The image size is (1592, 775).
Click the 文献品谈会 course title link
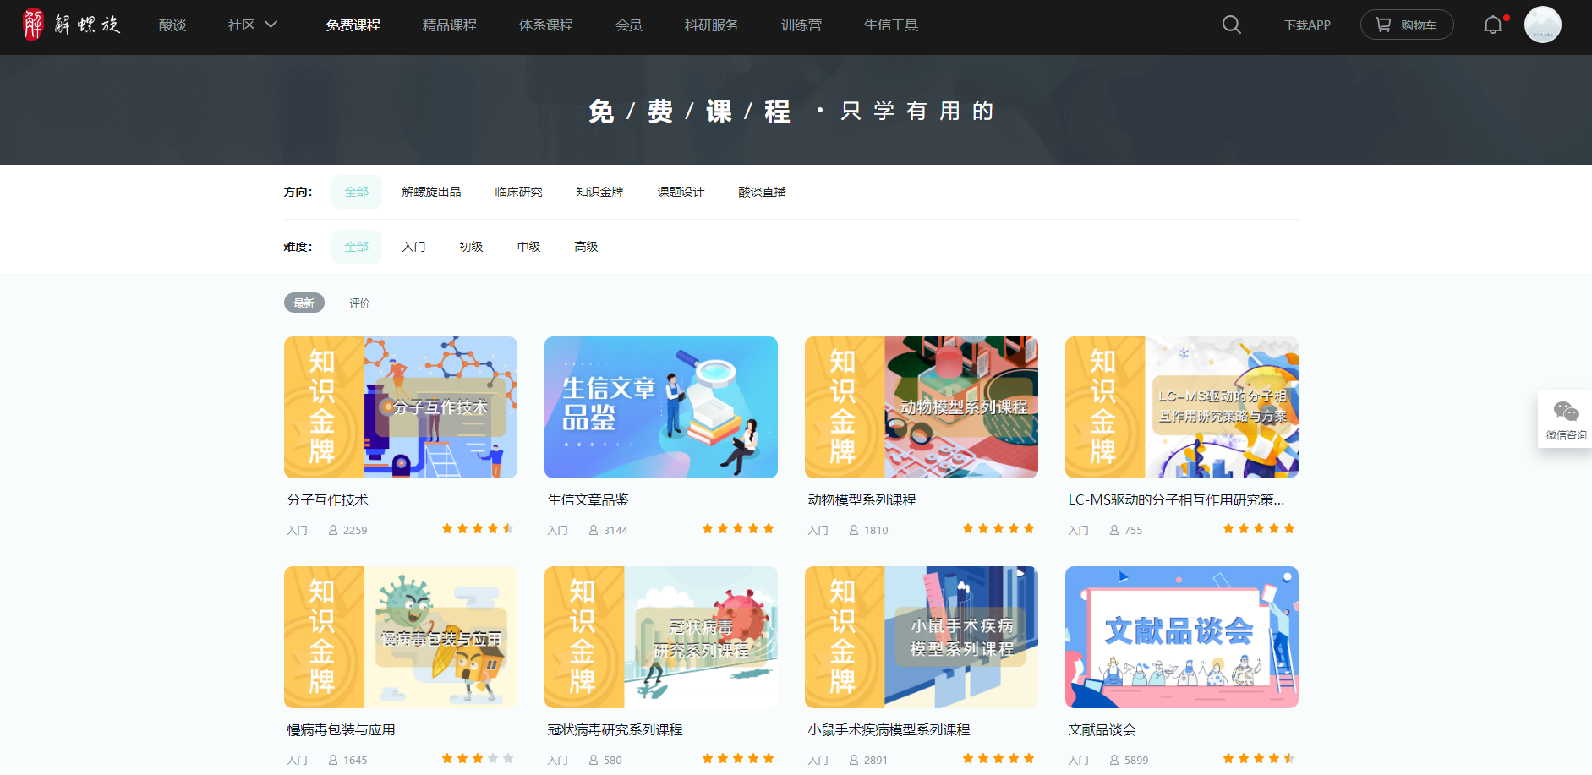(1102, 730)
